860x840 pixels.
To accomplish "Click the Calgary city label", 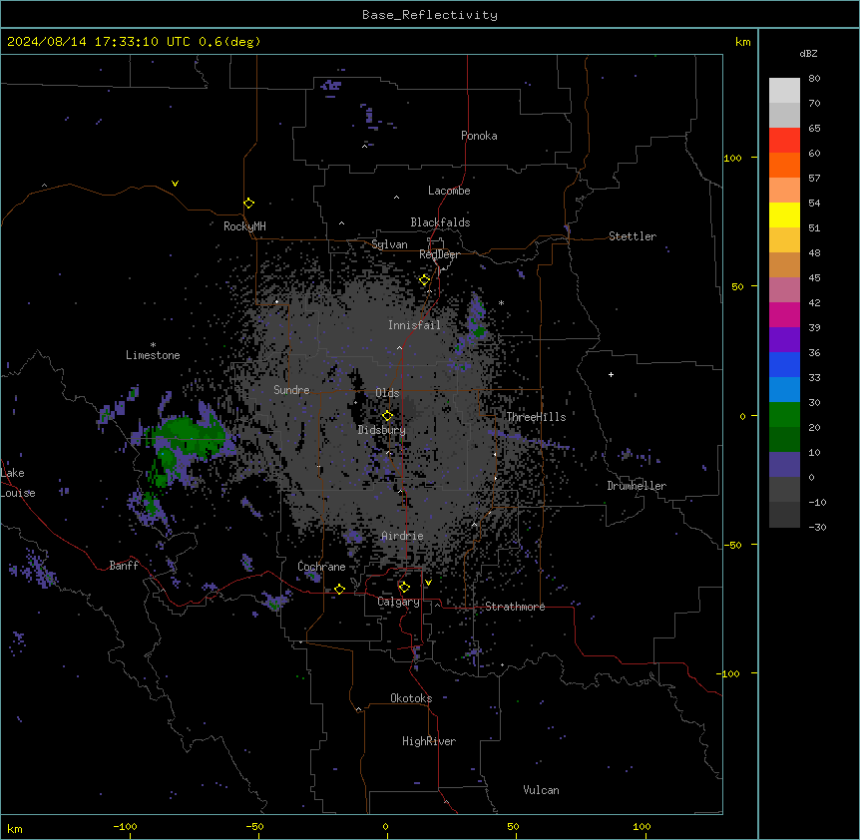I will [399, 602].
